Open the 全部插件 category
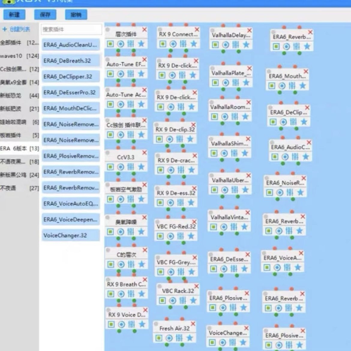 coord(19,43)
